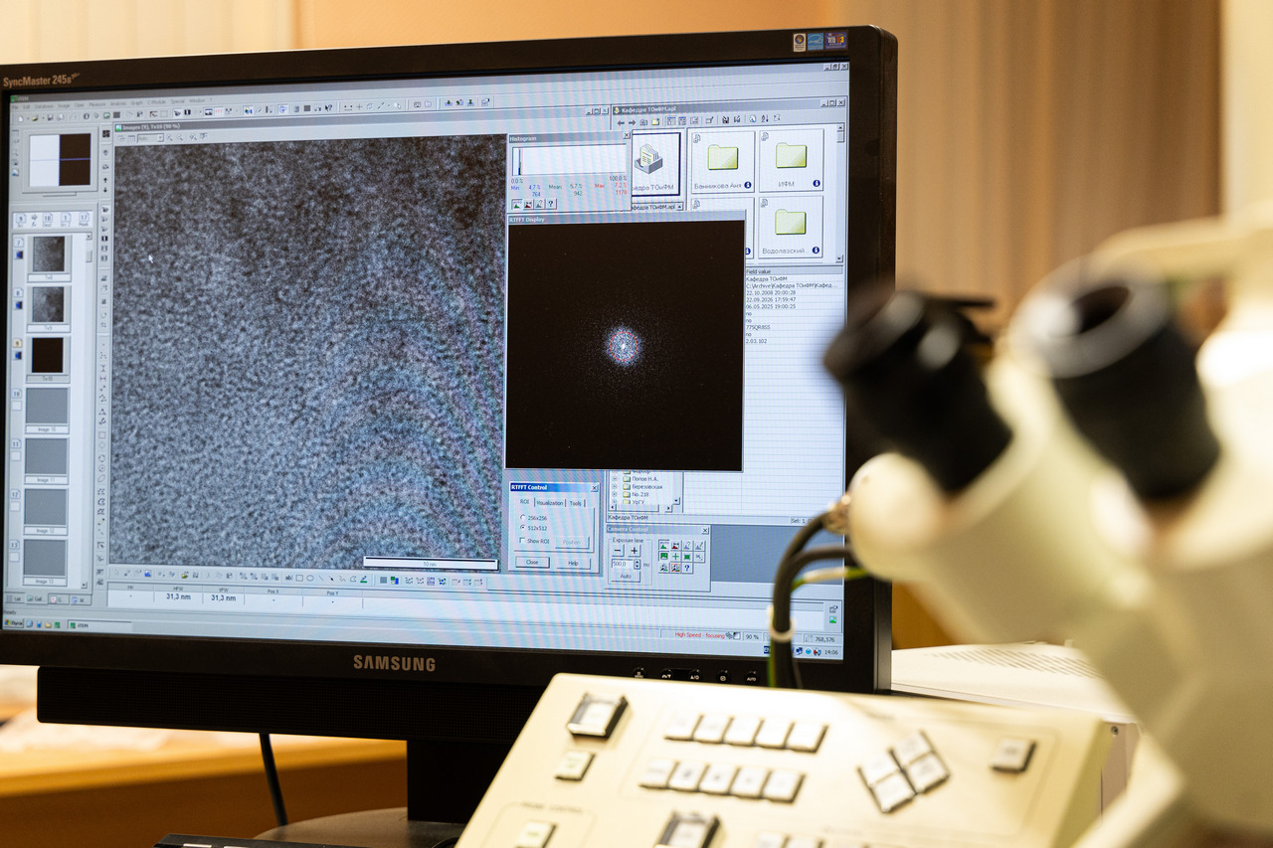Click the Auto exposure button

[625, 576]
